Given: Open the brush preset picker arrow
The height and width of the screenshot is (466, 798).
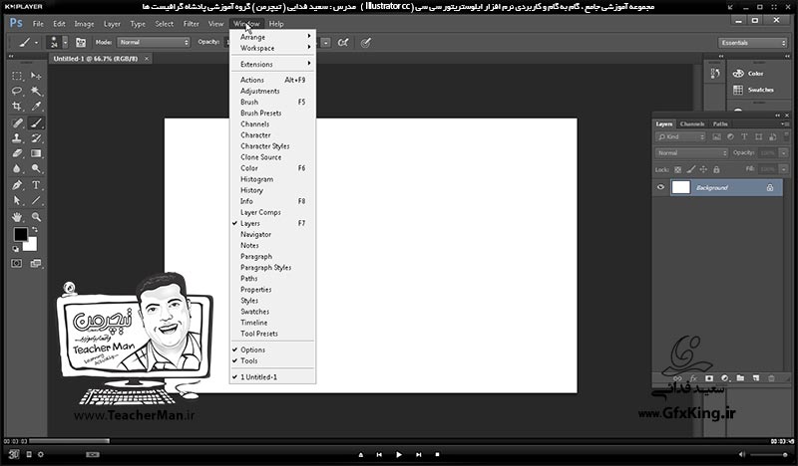Looking at the screenshot, I should point(65,43).
